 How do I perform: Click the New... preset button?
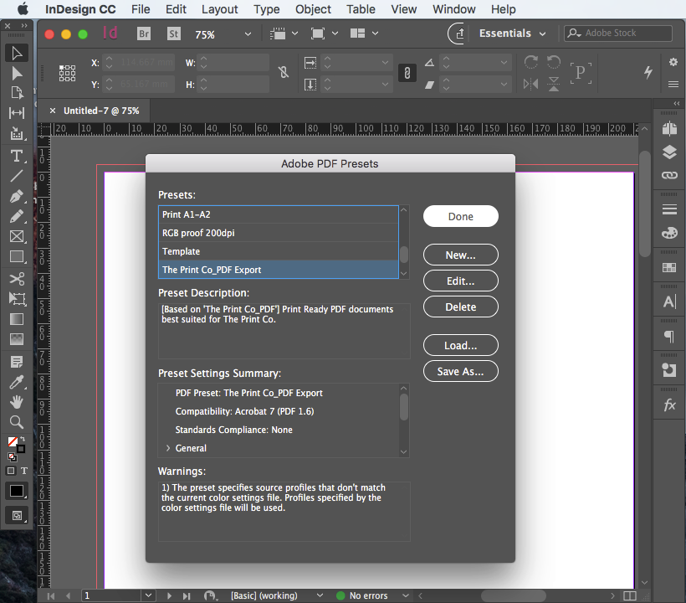461,255
